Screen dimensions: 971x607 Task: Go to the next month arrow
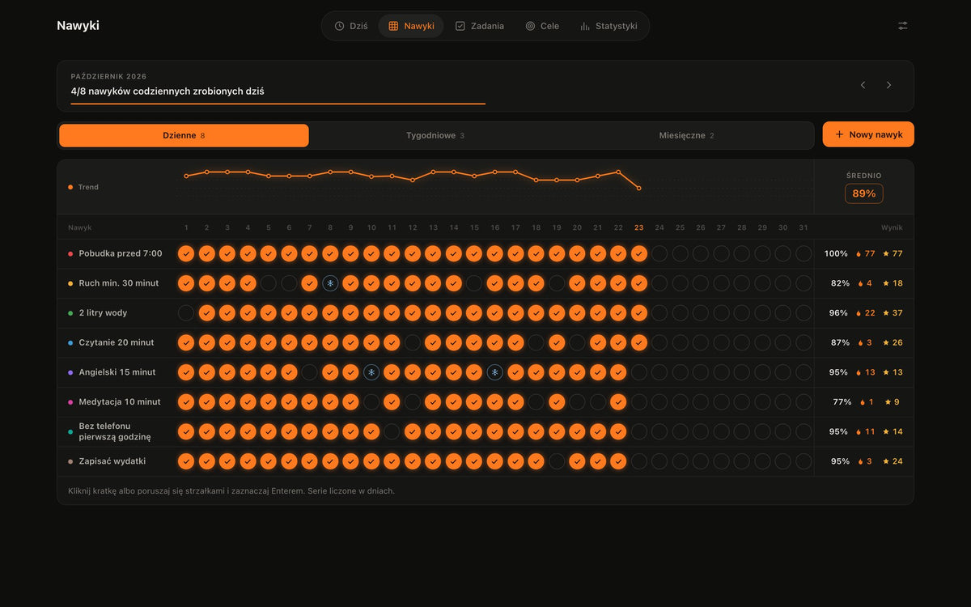tap(888, 85)
